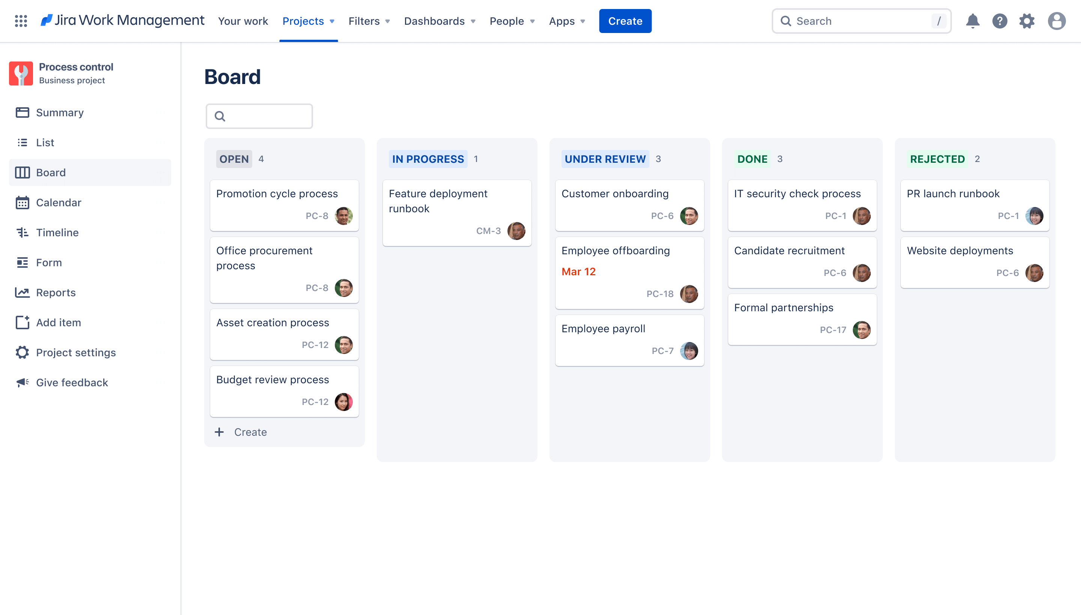Click the List view tab
The width and height of the screenshot is (1081, 615).
[x=45, y=142]
